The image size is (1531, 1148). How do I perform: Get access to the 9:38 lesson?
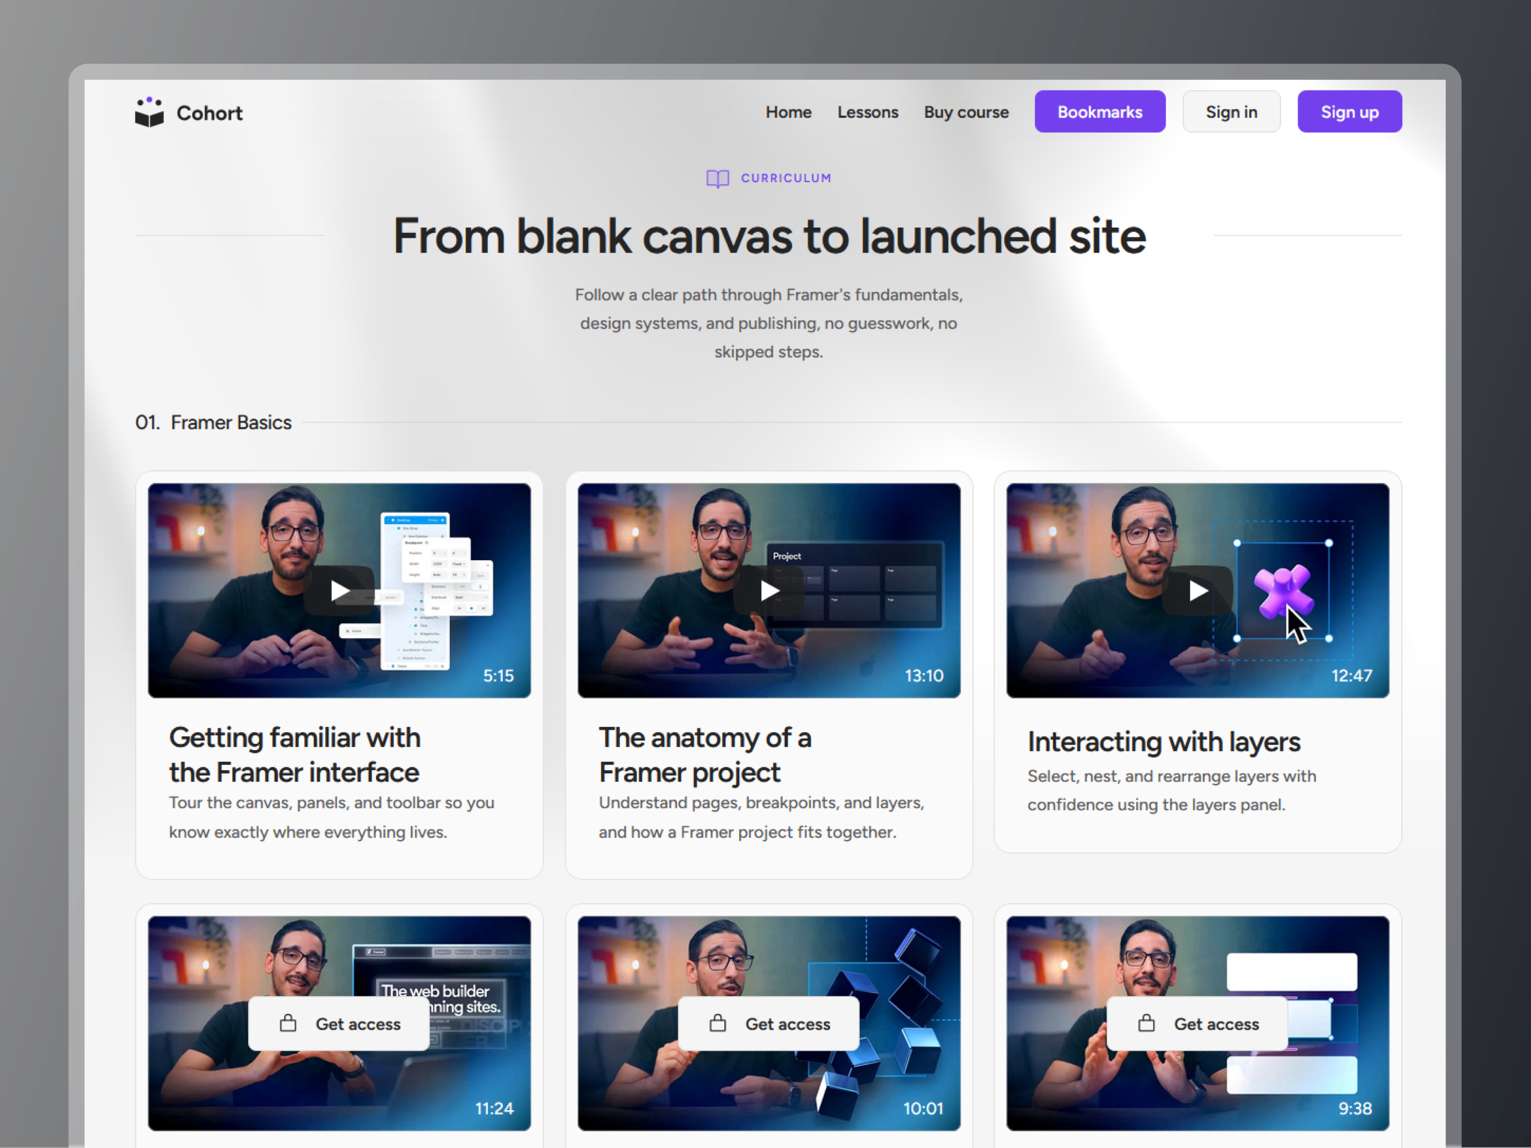click(1198, 1024)
